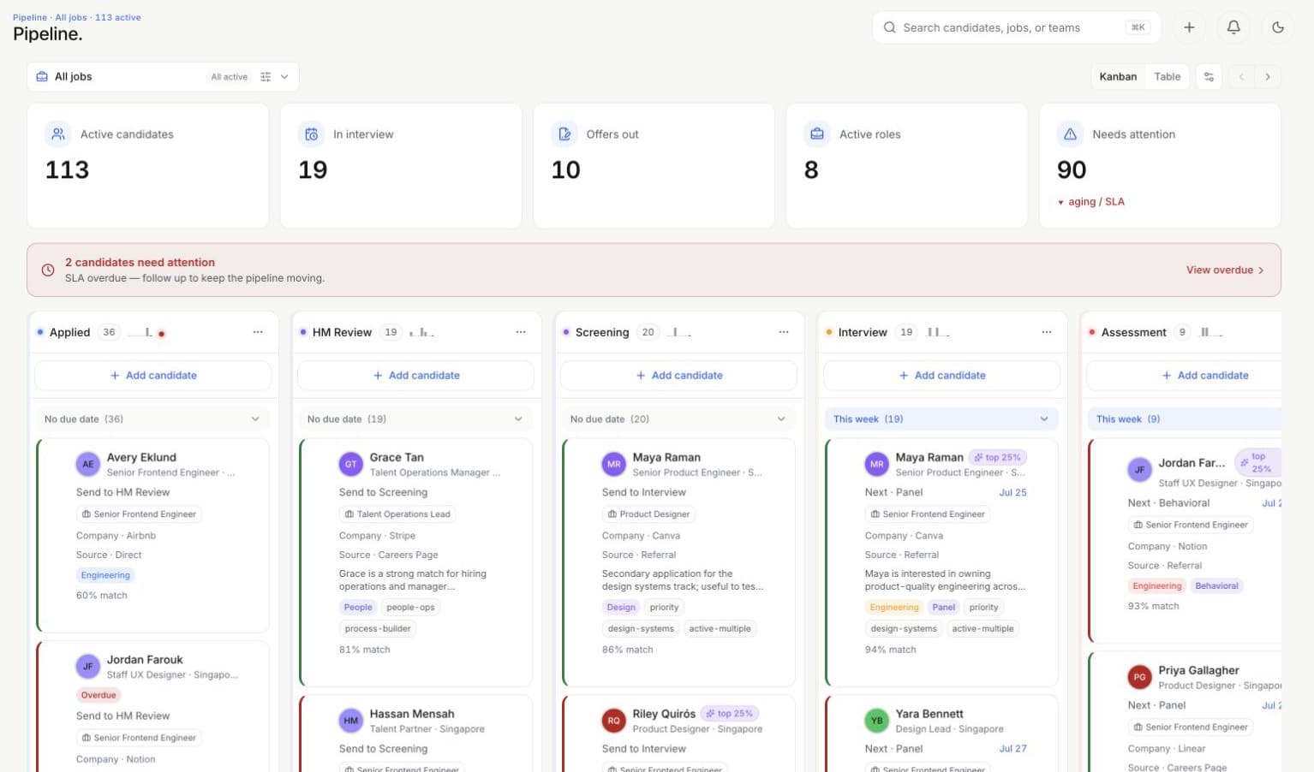Click the 60% match text on Avery Eklund
This screenshot has width=1314, height=772.
[x=102, y=596]
